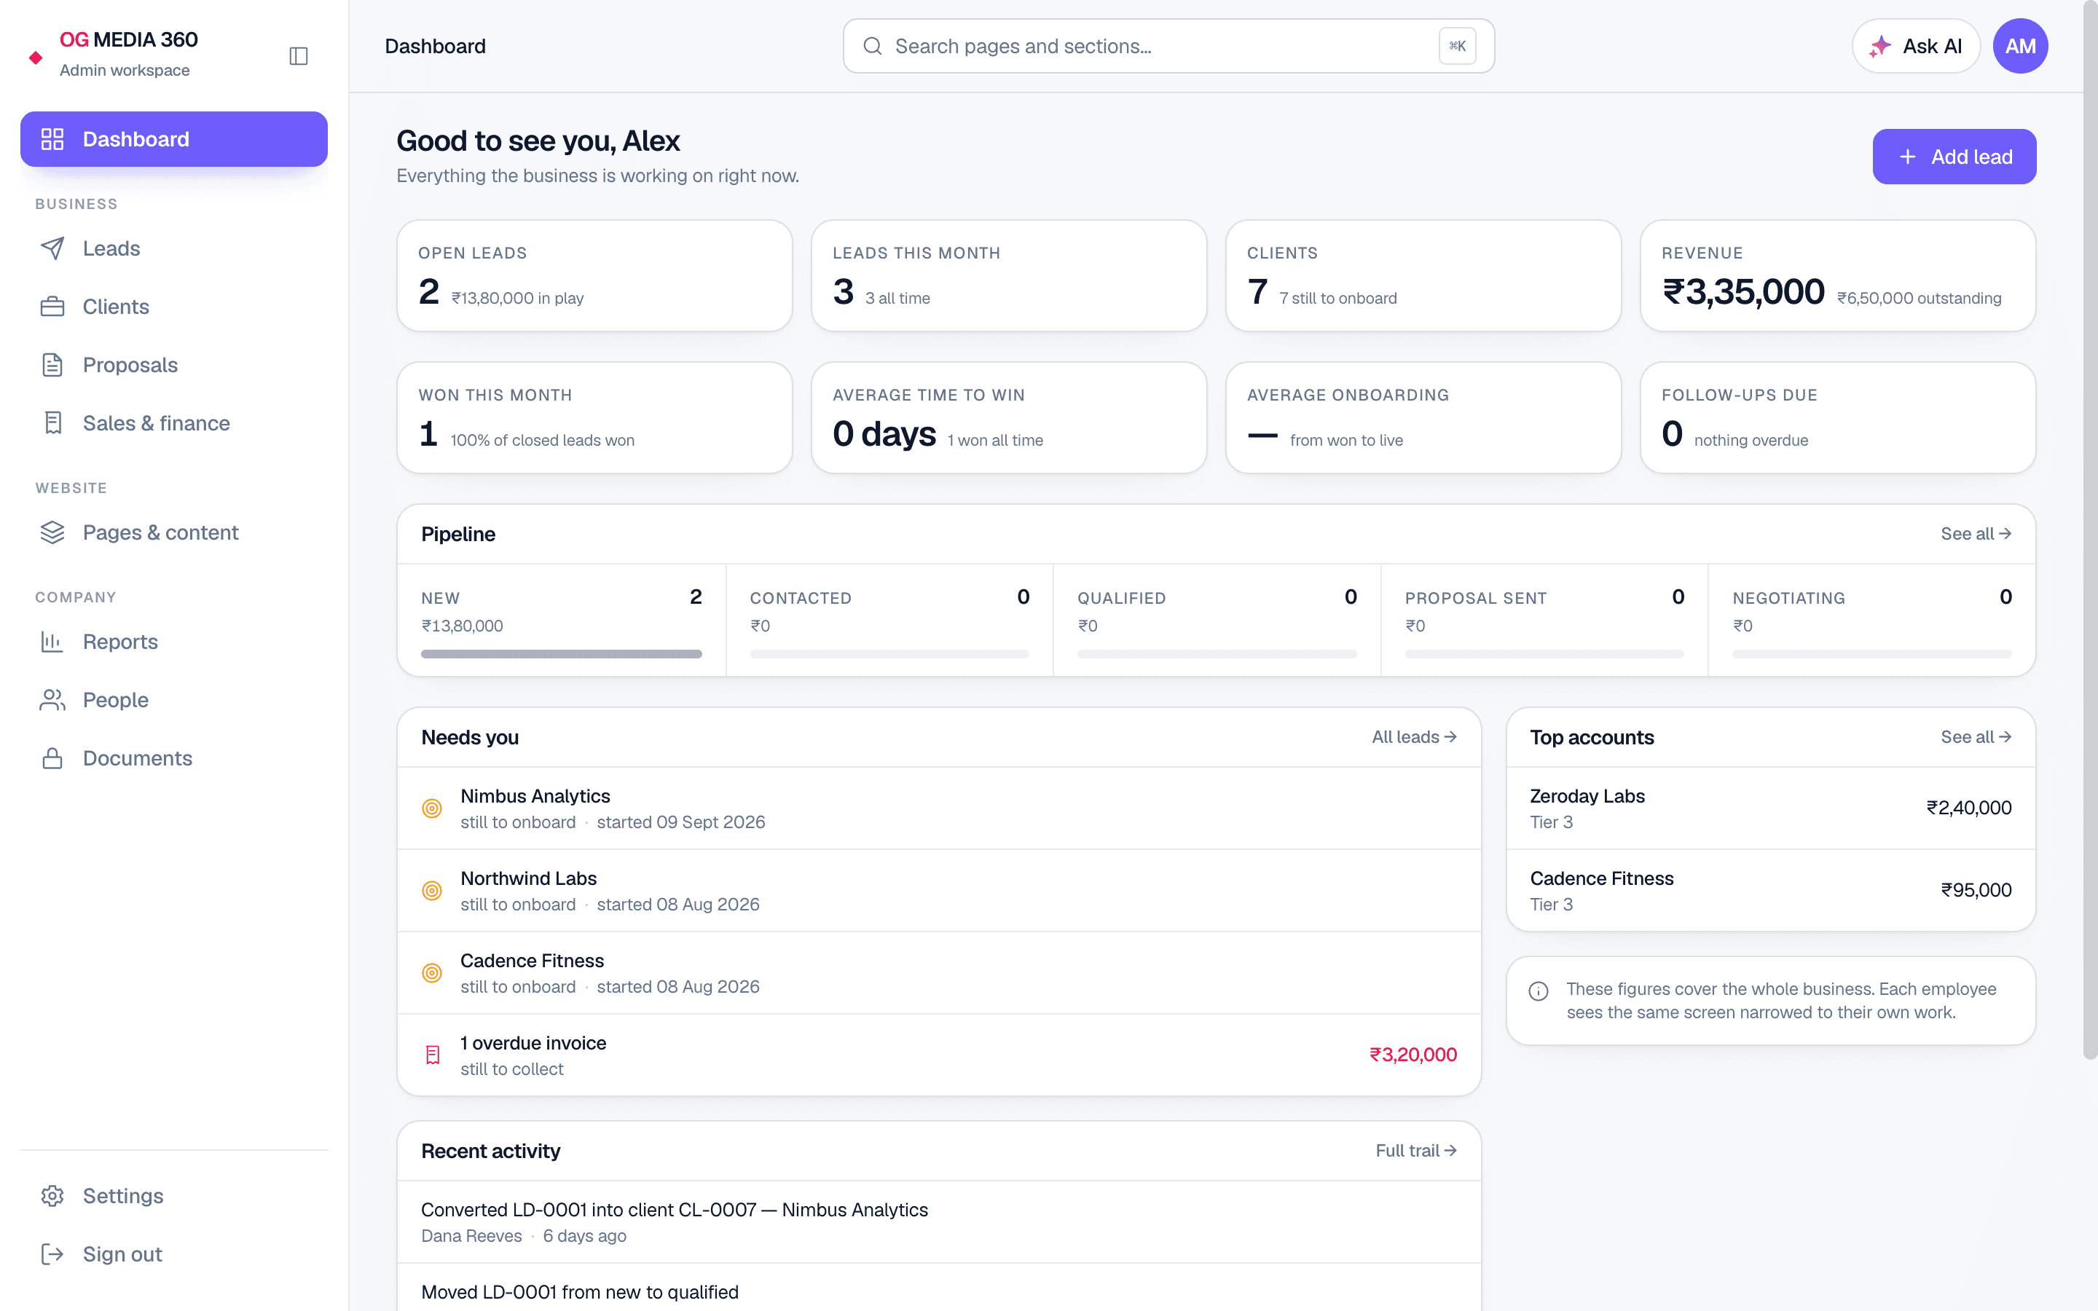Open the Full trail activity link
2098x1311 pixels.
pyautogui.click(x=1415, y=1151)
